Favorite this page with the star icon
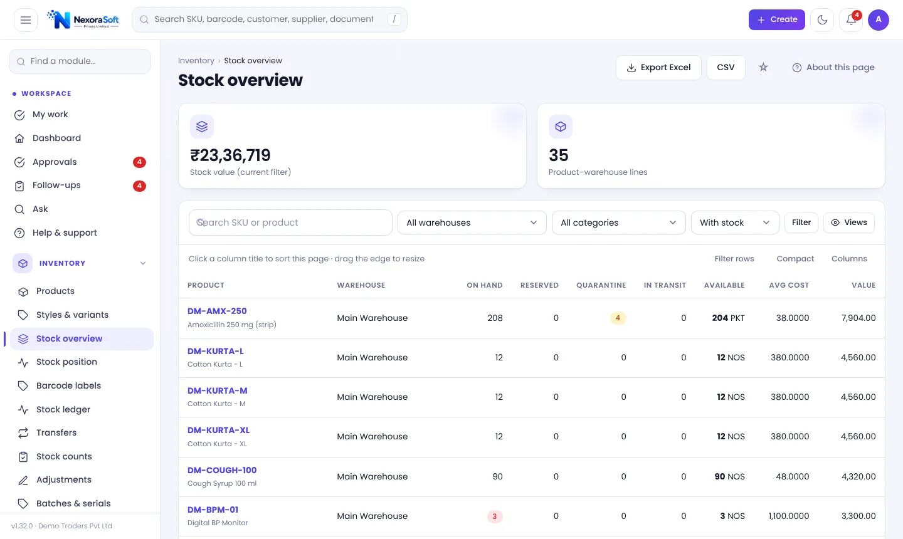This screenshot has width=903, height=539. pos(763,67)
